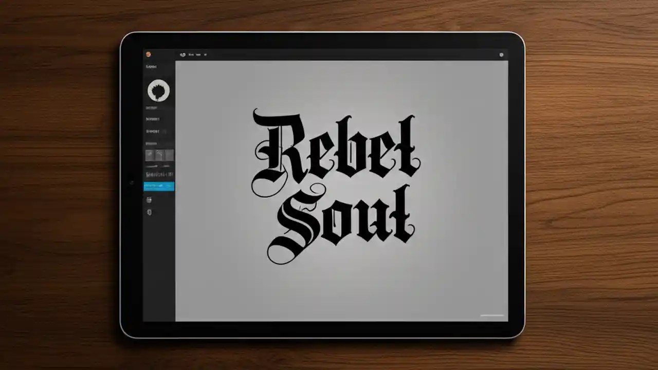658x370 pixels.
Task: Click the first toolbar icon beside the logo
Action: (183, 54)
